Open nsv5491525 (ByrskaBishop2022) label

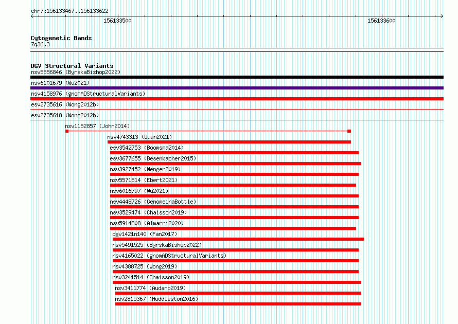click(x=157, y=245)
